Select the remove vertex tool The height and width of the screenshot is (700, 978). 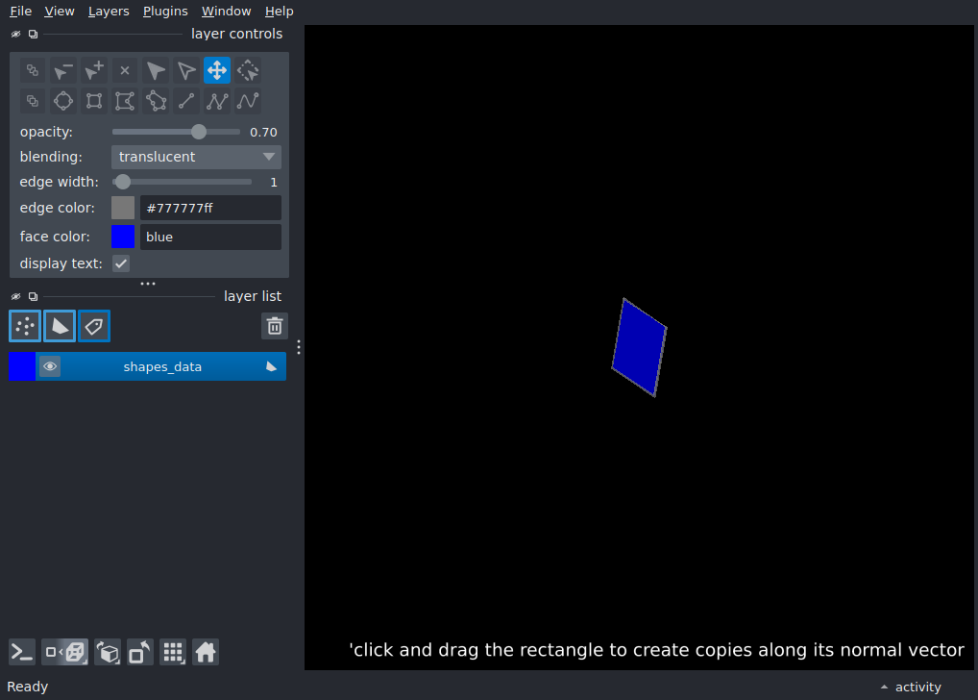(63, 70)
